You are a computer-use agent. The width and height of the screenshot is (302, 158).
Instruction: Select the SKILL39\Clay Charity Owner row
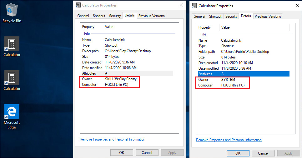coord(128,79)
